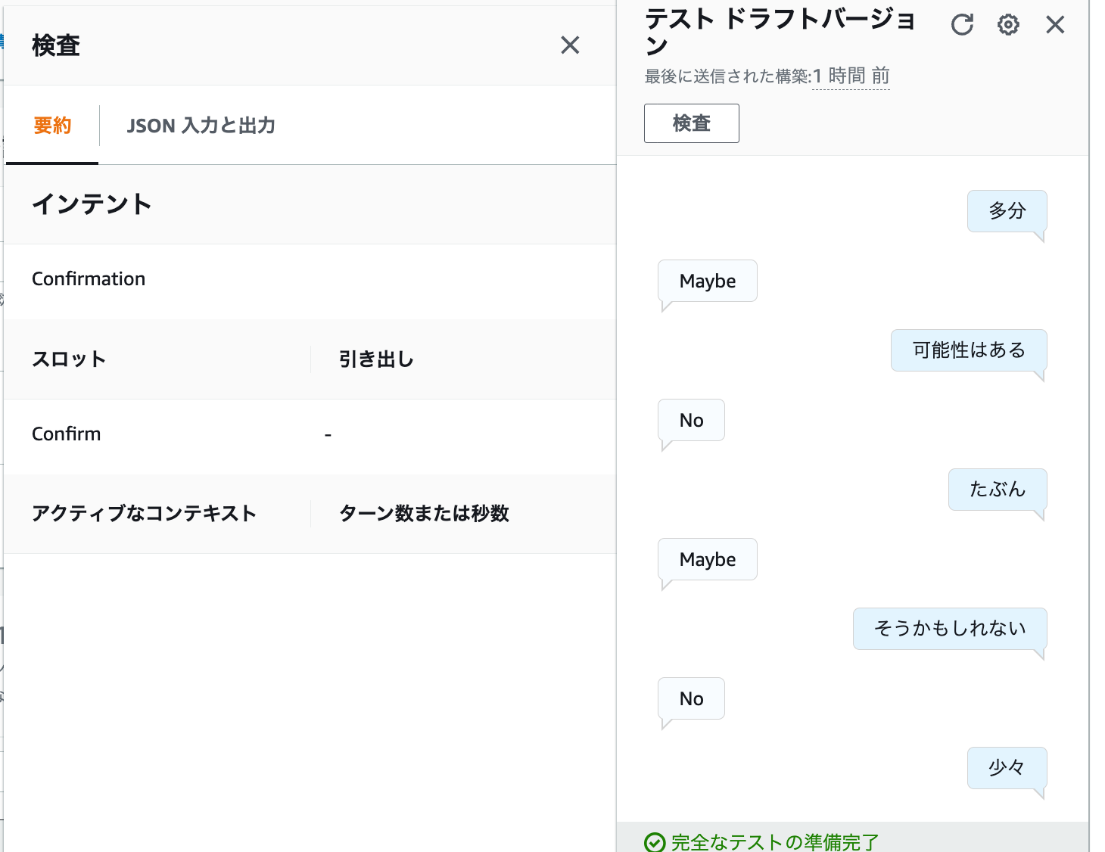Screen dimensions: 1105x852
Task: Click the refresh icon in test window
Action: pyautogui.click(x=962, y=25)
